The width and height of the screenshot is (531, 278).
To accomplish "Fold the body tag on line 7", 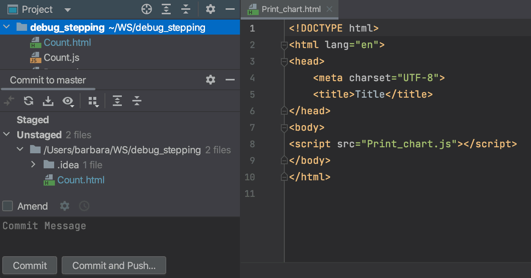I will pos(284,128).
